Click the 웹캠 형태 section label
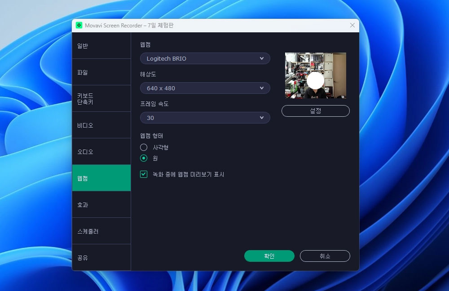Screen dimensions: 449x291 pyautogui.click(x=151, y=136)
